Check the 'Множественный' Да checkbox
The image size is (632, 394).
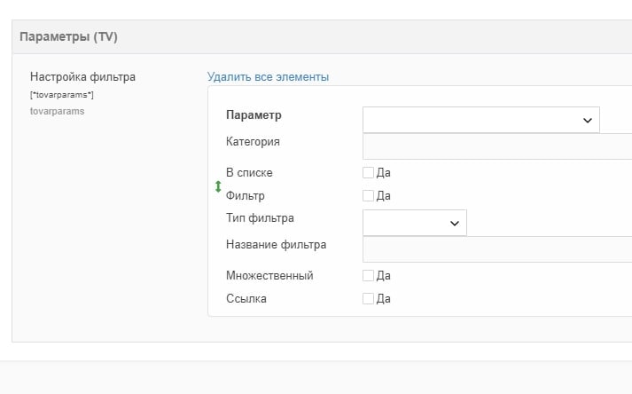[x=368, y=276]
